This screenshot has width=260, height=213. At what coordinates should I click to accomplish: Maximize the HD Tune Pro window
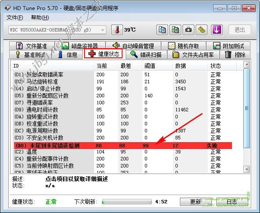(234, 8)
